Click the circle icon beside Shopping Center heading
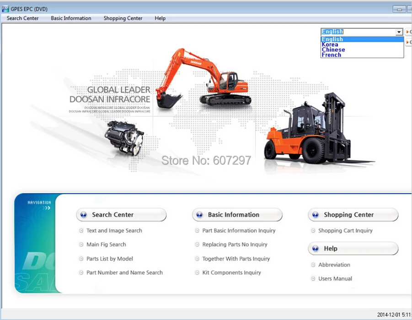 (x=316, y=215)
